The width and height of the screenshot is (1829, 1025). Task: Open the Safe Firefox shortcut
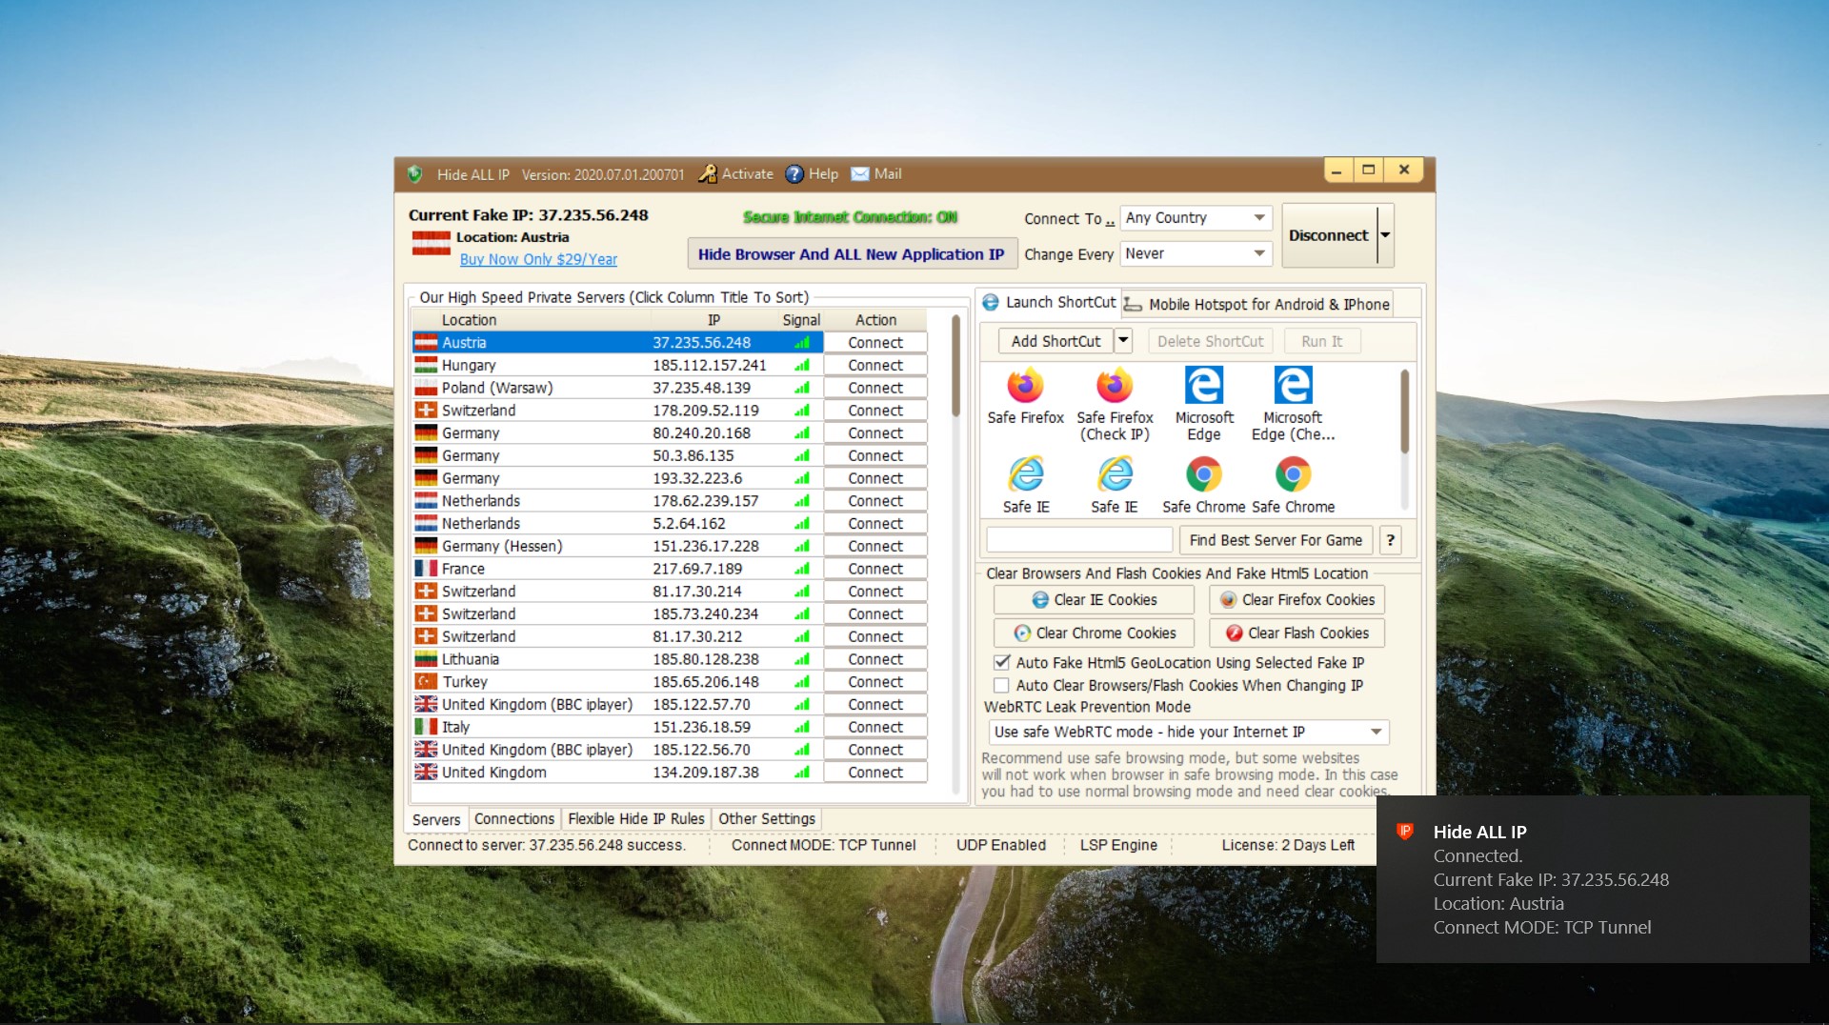(x=1025, y=396)
